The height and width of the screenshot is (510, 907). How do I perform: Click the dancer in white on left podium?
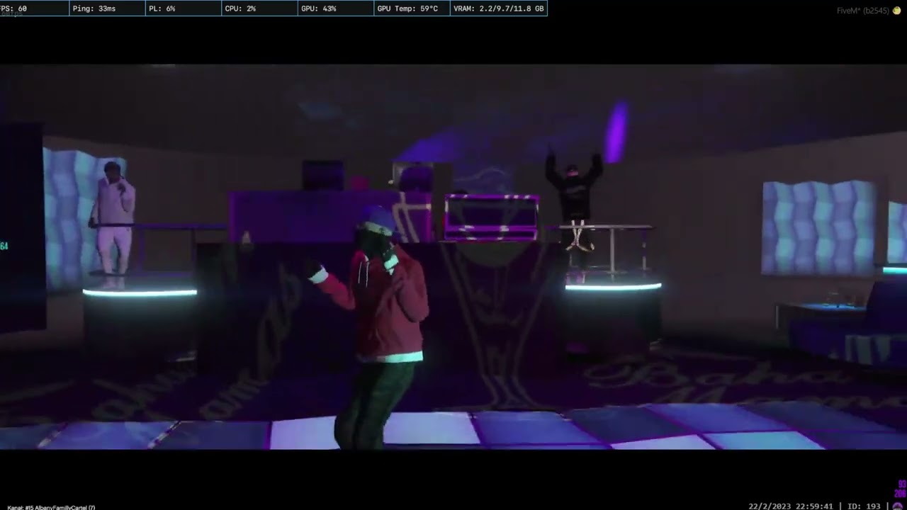pyautogui.click(x=113, y=225)
